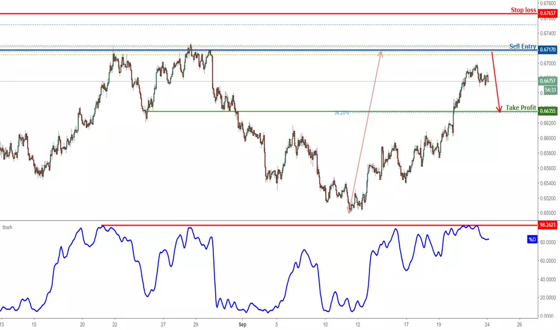Click the 0.65400 price axis label
560x330 pixels.
coord(548,183)
